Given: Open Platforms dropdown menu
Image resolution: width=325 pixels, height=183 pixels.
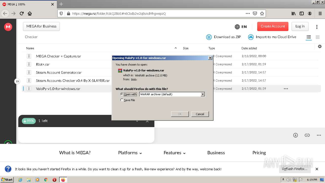Looking at the screenshot, I should tap(130, 153).
